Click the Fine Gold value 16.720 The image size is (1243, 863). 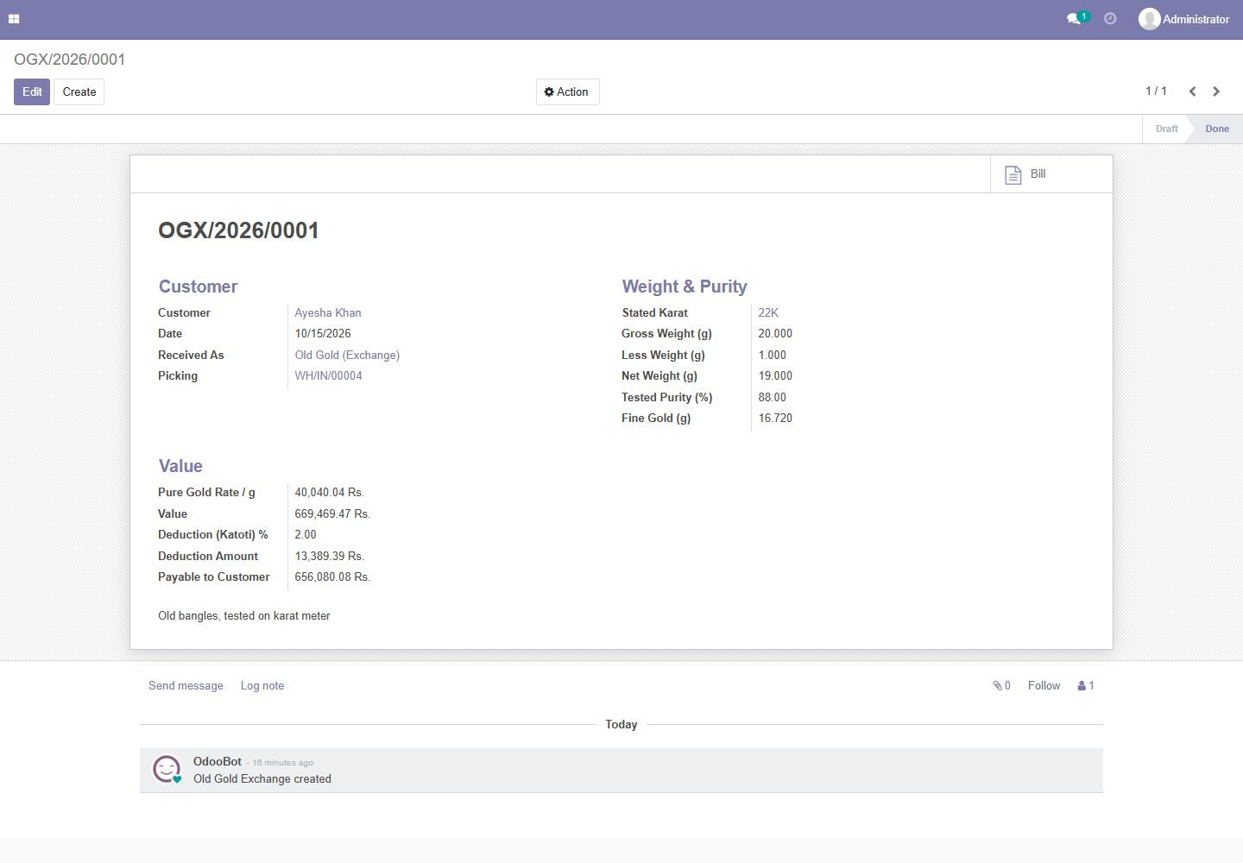tap(775, 419)
